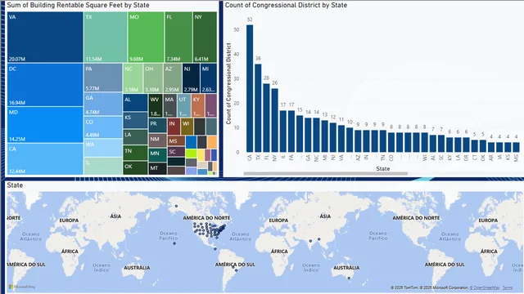Select the PA treemap tile
Image resolution: width=524 pixels, height=294 pixels.
(103, 78)
